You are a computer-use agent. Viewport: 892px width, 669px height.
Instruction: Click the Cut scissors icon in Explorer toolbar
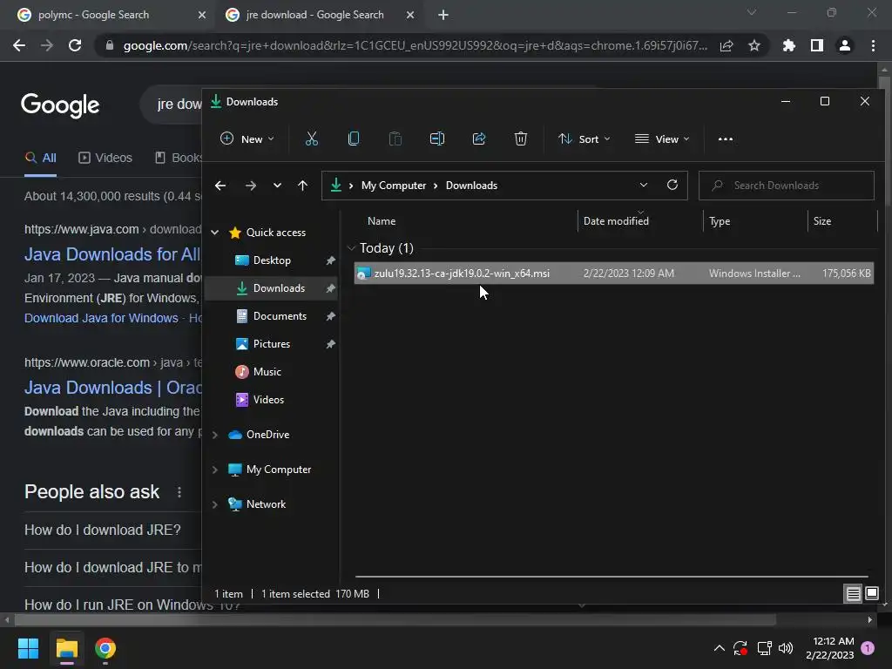[x=311, y=139]
